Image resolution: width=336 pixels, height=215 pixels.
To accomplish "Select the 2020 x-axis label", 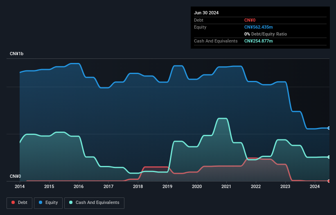I will [x=197, y=186].
